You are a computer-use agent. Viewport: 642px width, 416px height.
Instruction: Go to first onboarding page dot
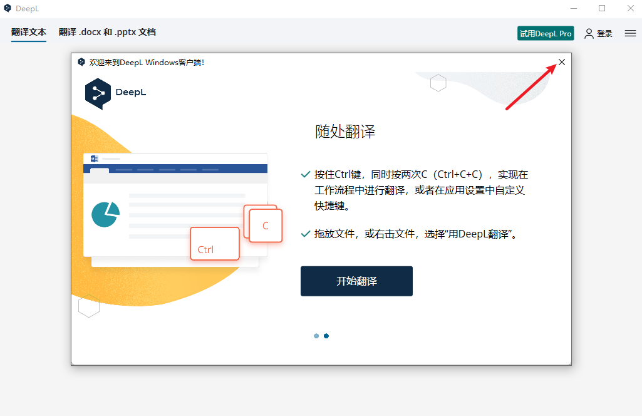coord(316,336)
